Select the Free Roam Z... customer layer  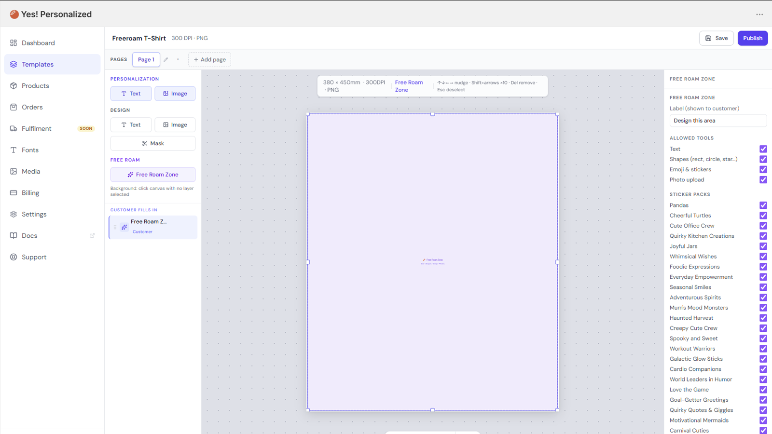click(153, 227)
